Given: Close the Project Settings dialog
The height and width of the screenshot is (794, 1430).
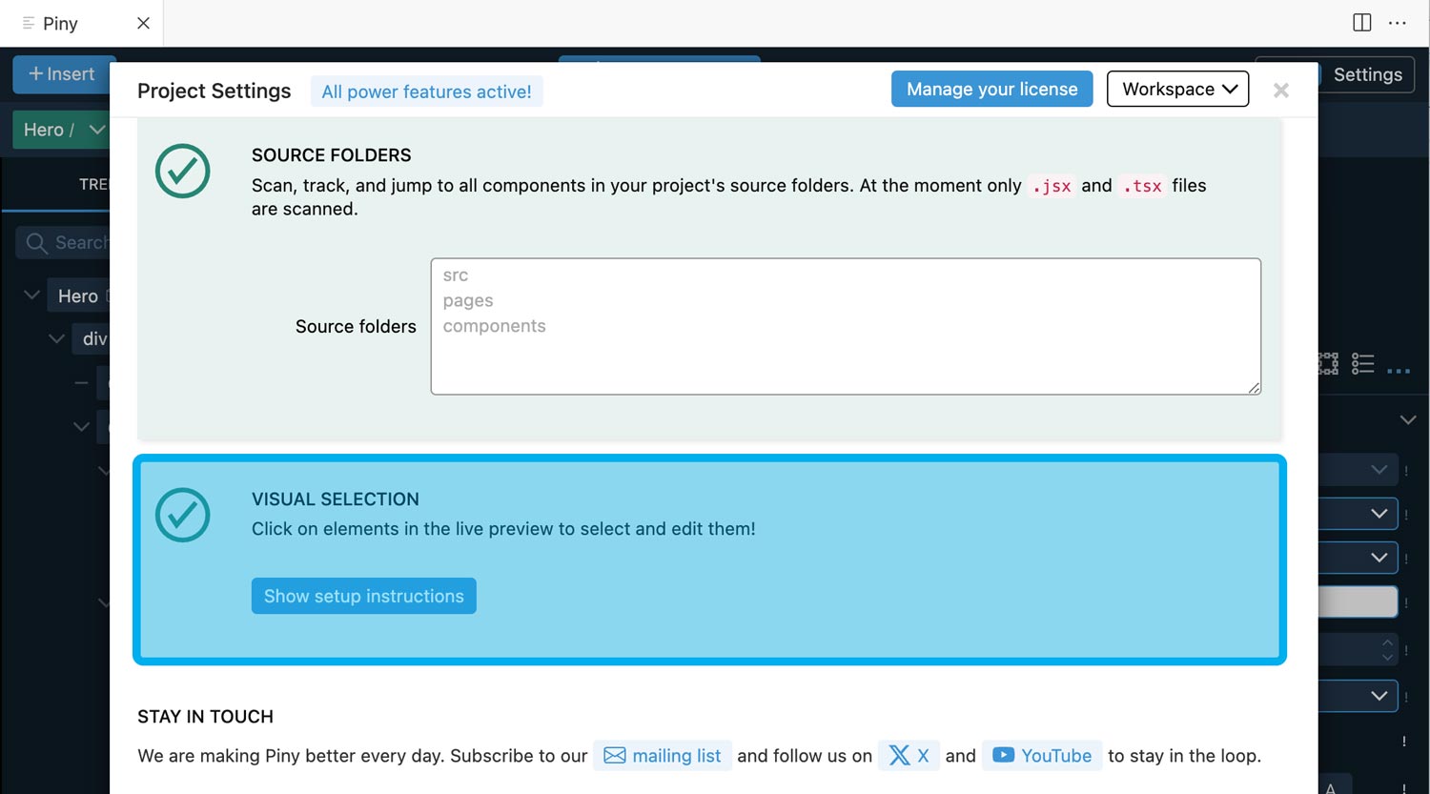Looking at the screenshot, I should pyautogui.click(x=1281, y=90).
